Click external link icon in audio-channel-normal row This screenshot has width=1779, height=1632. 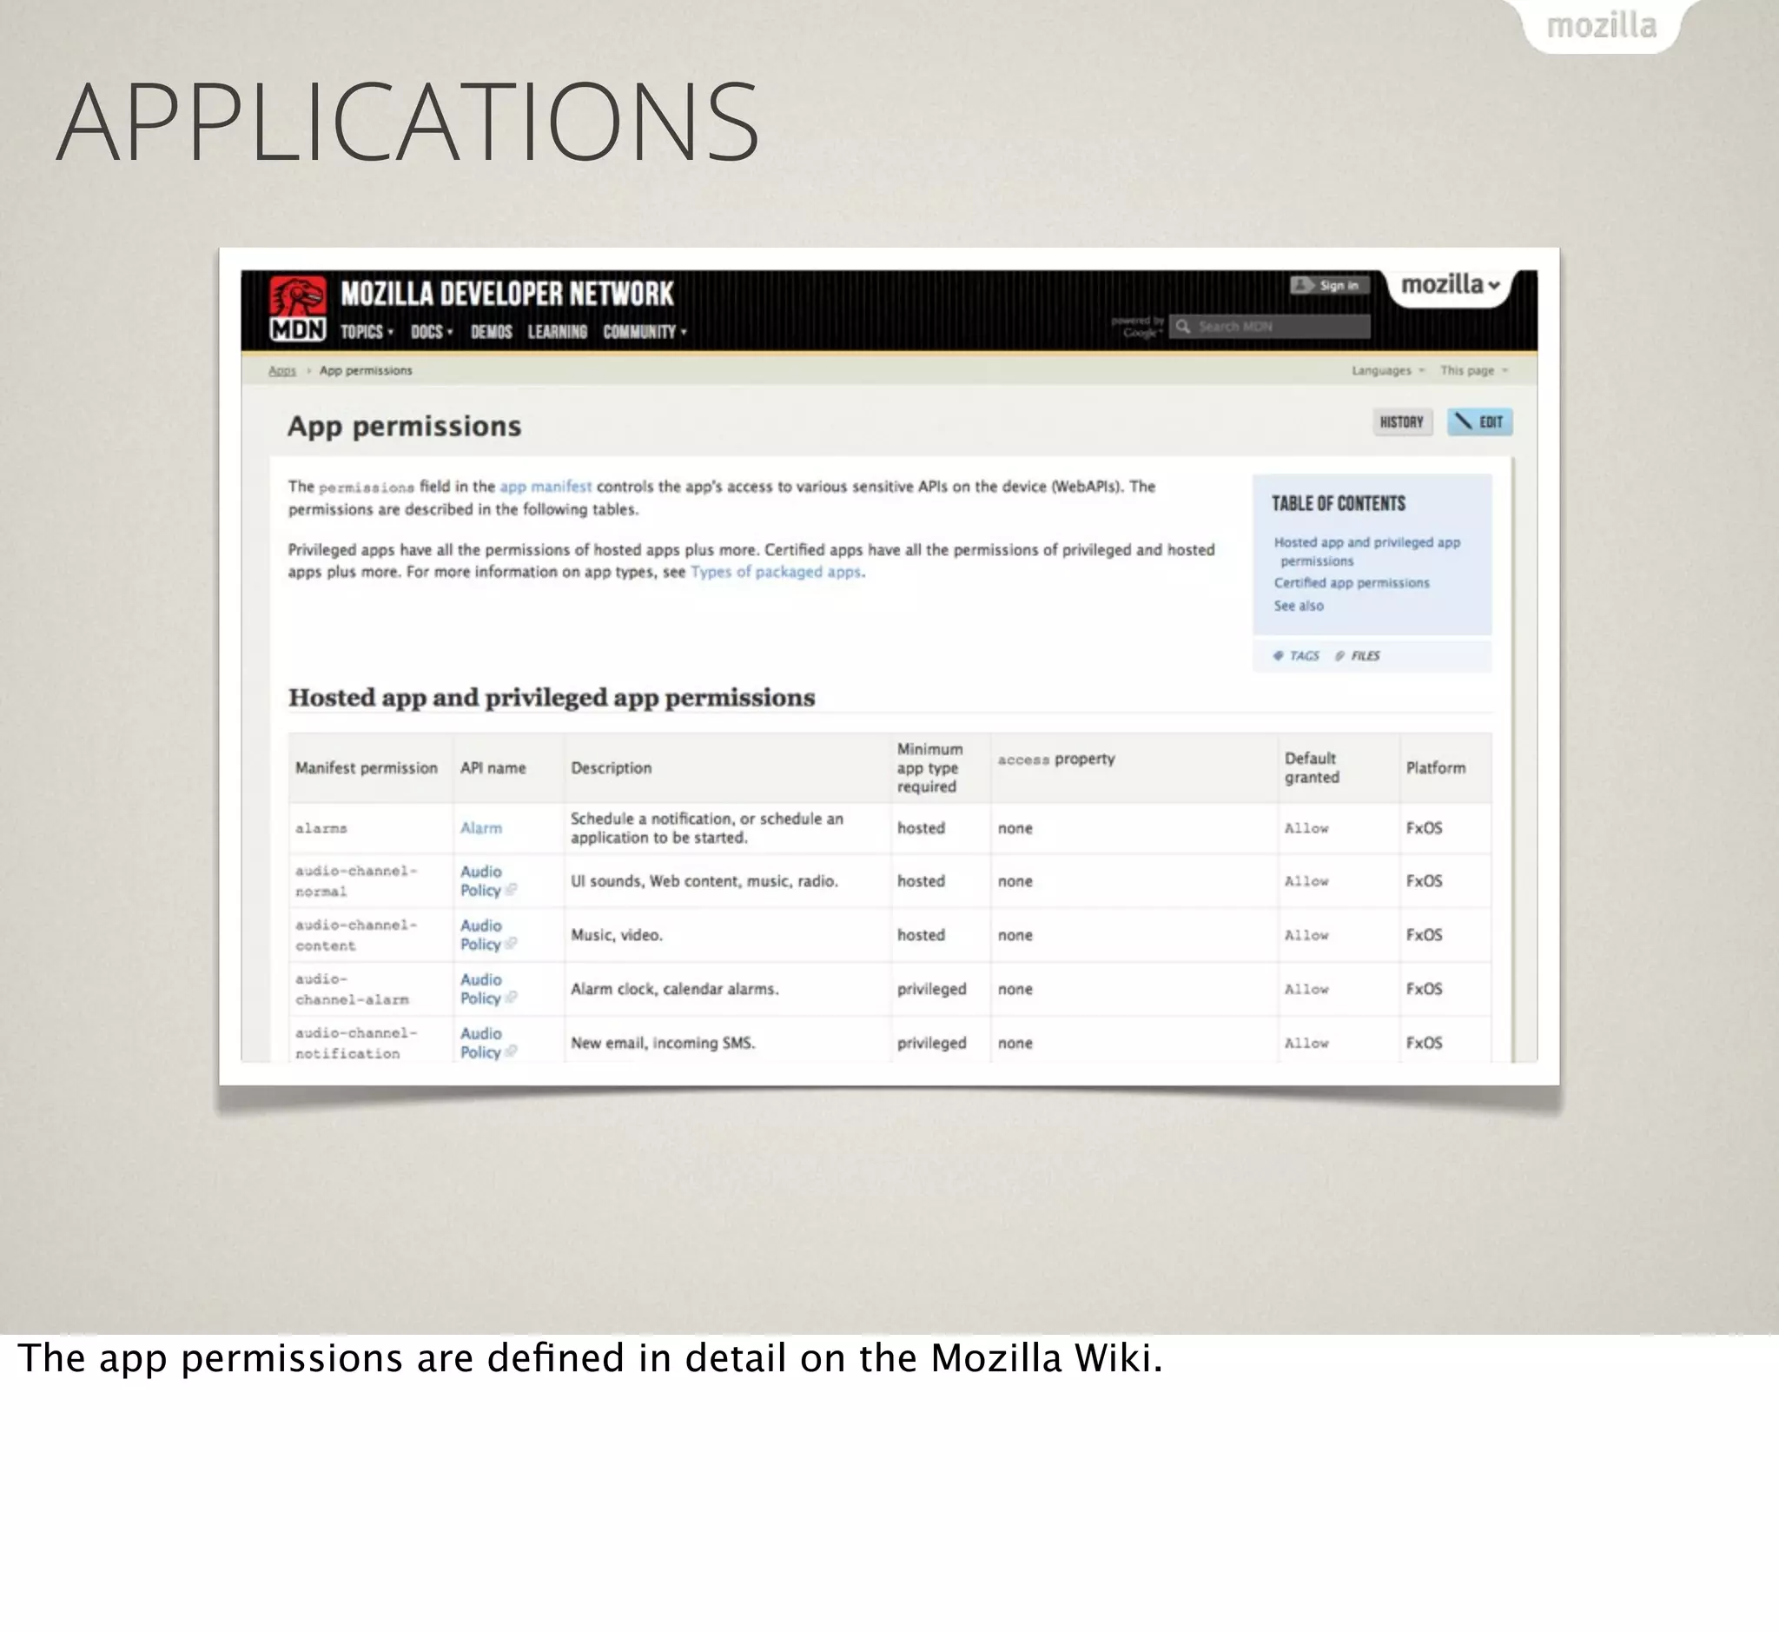[x=511, y=890]
